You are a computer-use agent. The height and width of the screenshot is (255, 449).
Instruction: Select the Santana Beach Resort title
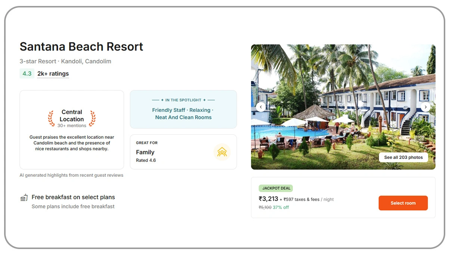tap(81, 47)
